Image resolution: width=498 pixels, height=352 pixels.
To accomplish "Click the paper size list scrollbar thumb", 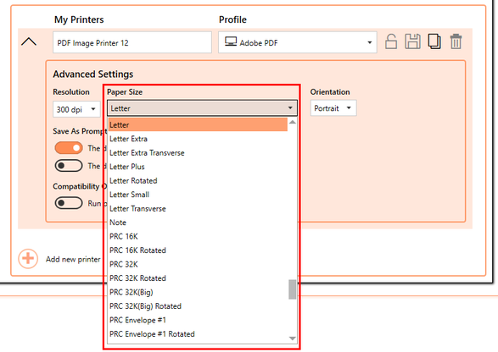I will click(293, 289).
